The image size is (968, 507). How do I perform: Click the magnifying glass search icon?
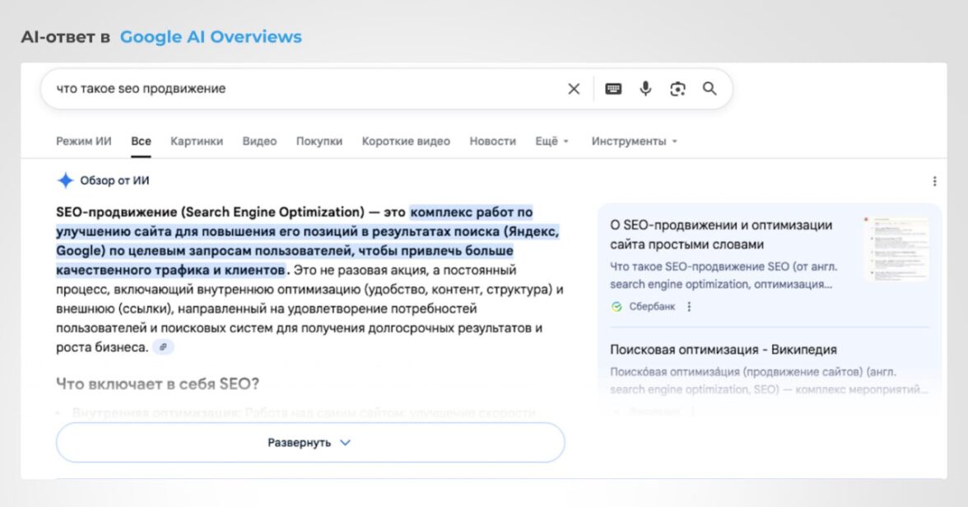tap(710, 89)
